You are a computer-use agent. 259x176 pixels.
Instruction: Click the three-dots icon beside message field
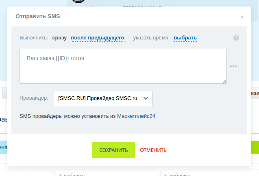click(x=233, y=66)
